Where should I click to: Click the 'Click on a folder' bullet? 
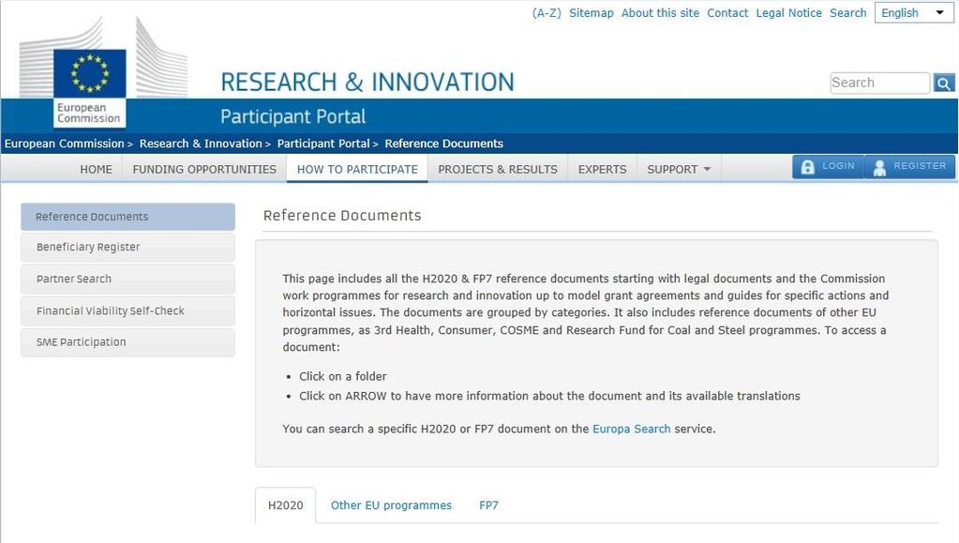343,376
